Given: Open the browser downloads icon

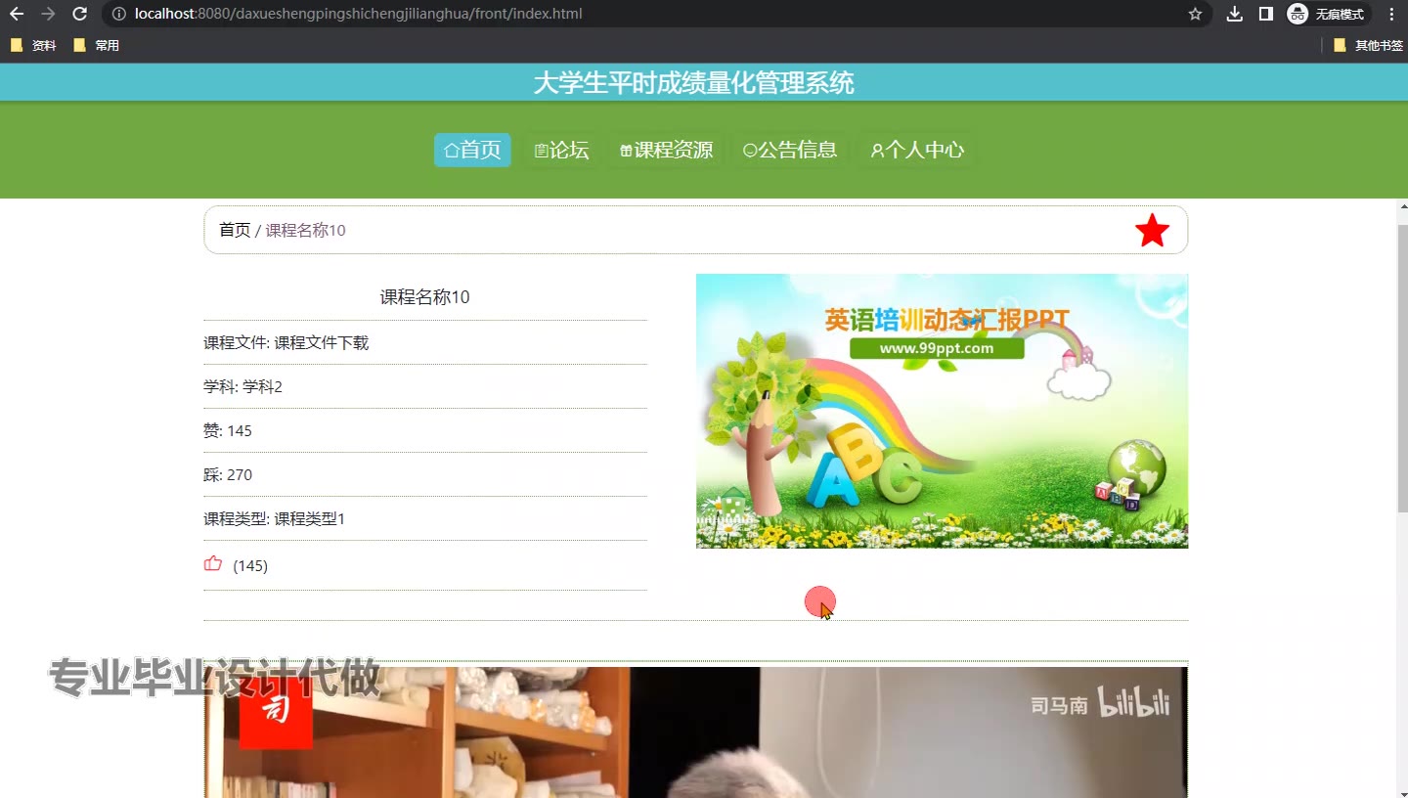Looking at the screenshot, I should click(x=1235, y=14).
